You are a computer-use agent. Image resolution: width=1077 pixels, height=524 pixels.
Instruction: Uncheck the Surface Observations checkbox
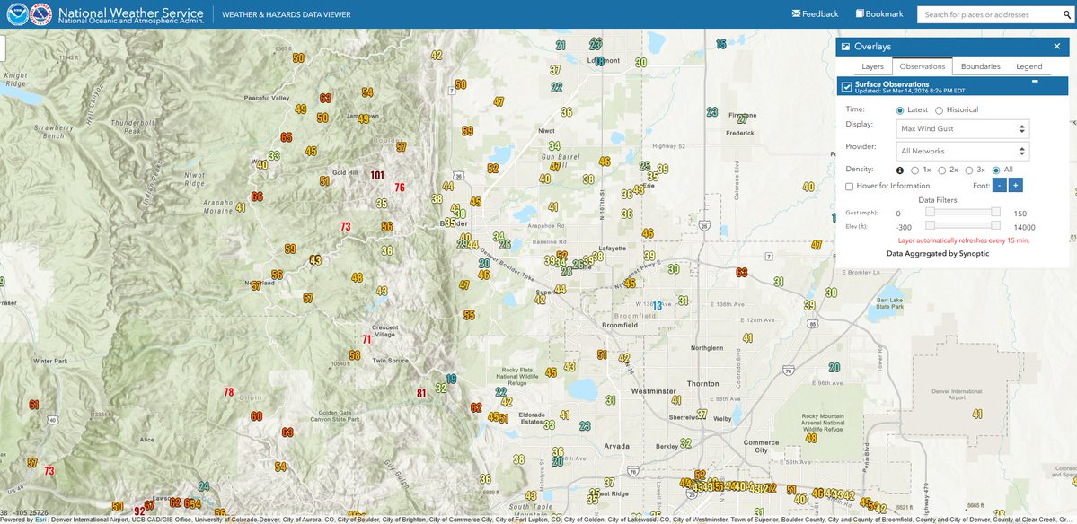tap(846, 87)
